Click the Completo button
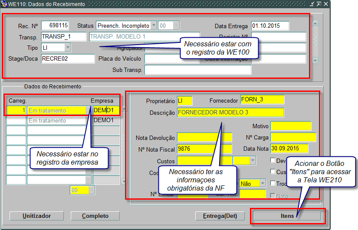Image resolution: width=358 pixels, height=230 pixels. pyautogui.click(x=95, y=216)
